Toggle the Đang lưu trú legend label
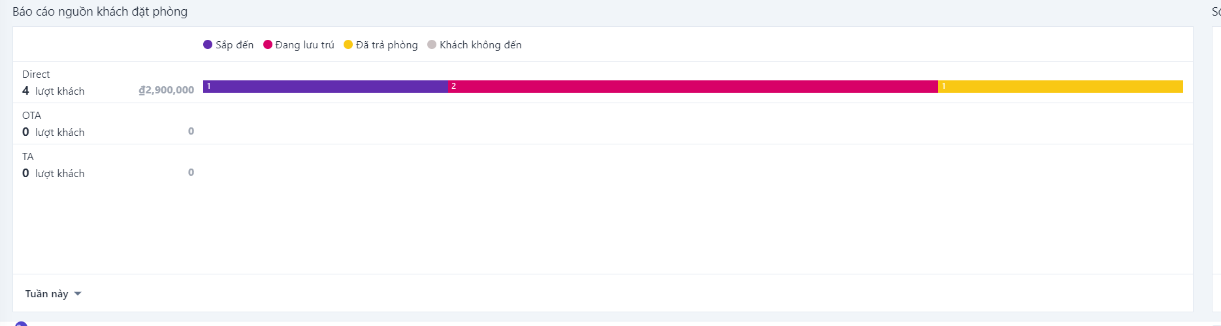This screenshot has height=326, width=1221. (x=304, y=45)
